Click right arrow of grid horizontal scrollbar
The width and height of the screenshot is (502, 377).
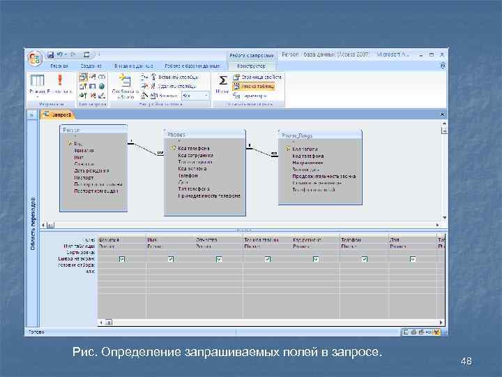click(x=441, y=322)
